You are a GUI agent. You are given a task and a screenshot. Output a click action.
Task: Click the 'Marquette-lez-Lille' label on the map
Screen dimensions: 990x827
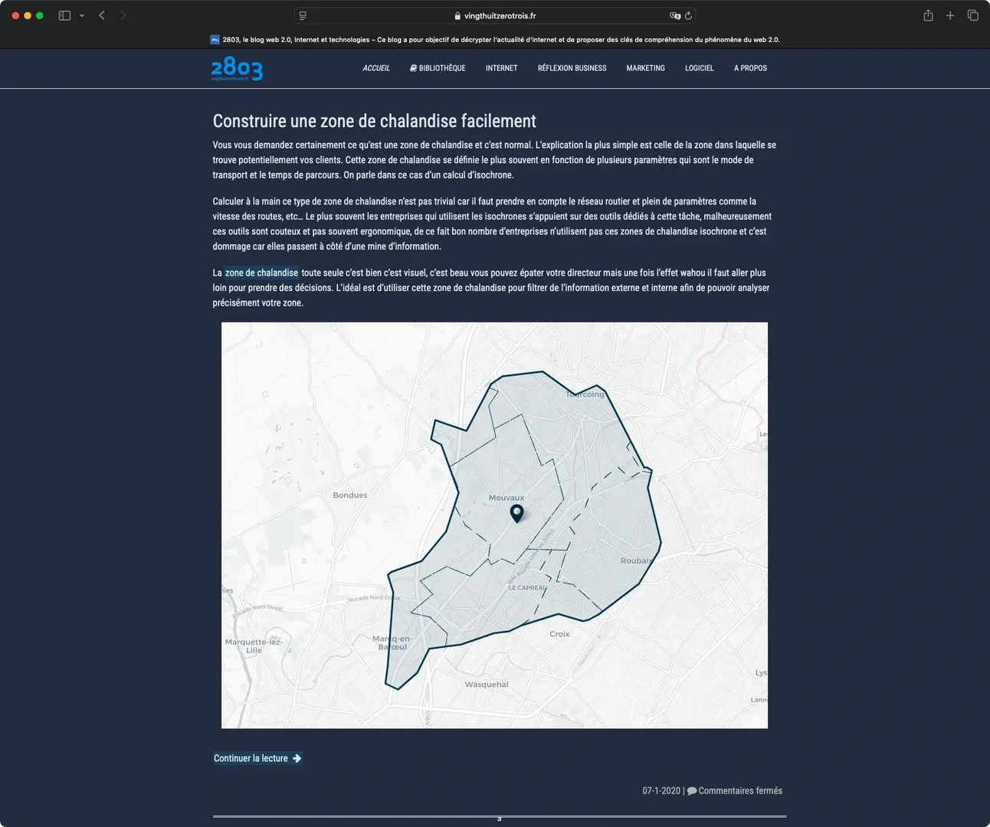[254, 646]
